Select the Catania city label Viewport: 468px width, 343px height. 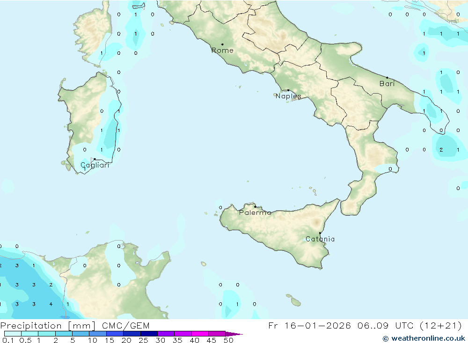(x=320, y=239)
